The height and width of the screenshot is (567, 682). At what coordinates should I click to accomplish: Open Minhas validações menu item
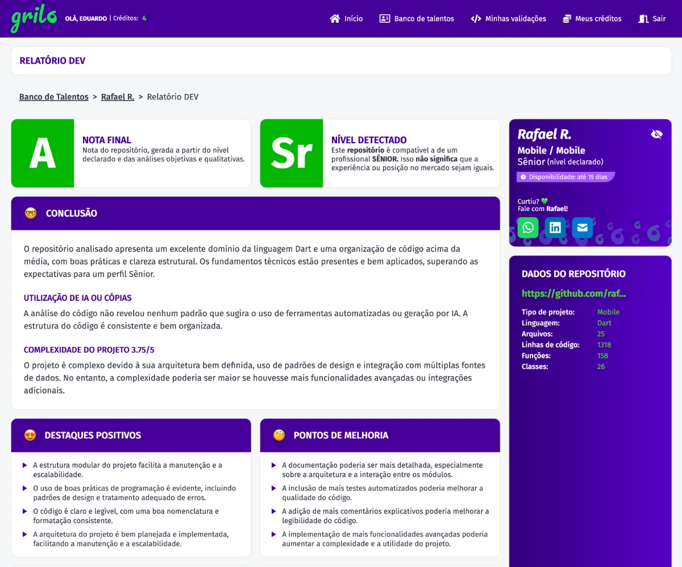(515, 19)
